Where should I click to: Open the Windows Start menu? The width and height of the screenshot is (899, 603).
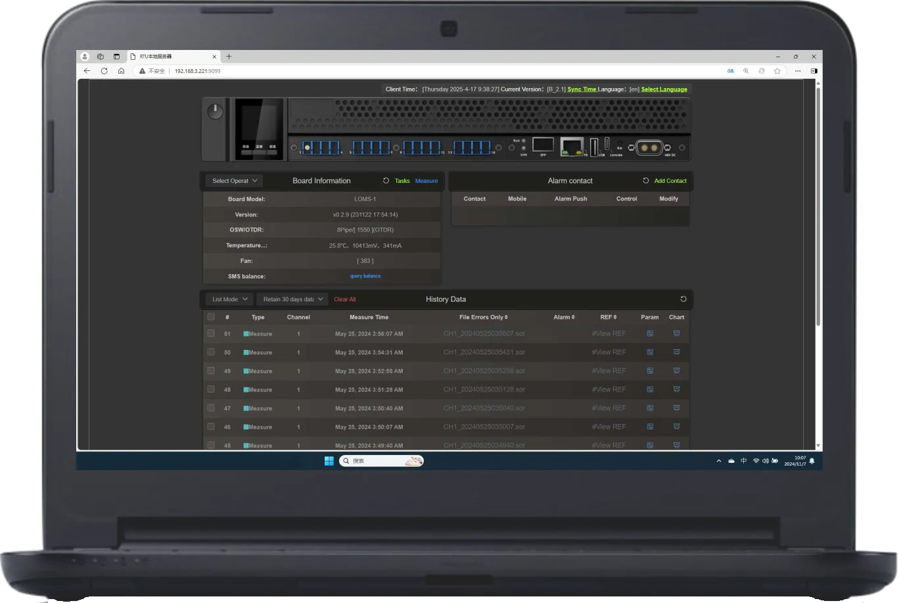click(x=329, y=461)
